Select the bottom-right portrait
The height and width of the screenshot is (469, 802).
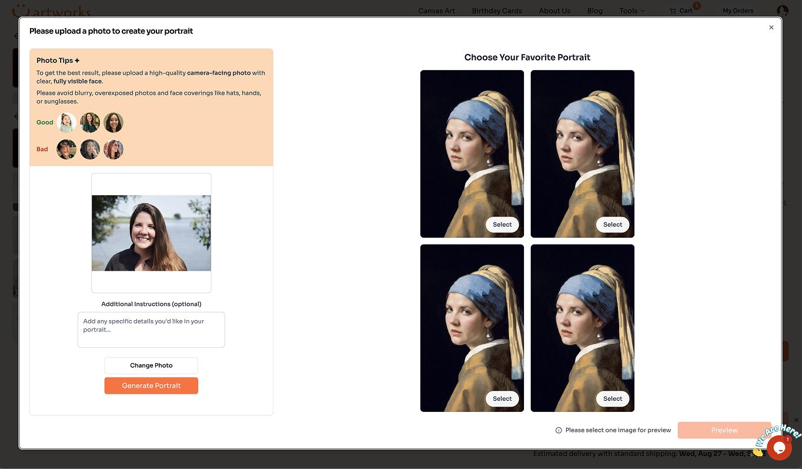[613, 398]
